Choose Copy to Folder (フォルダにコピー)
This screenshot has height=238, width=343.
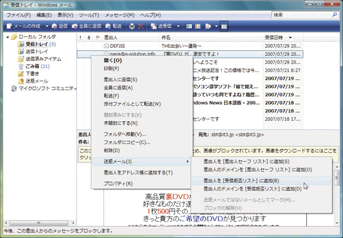[142, 142]
